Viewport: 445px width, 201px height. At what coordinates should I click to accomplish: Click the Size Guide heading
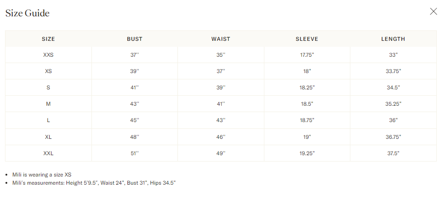(27, 13)
